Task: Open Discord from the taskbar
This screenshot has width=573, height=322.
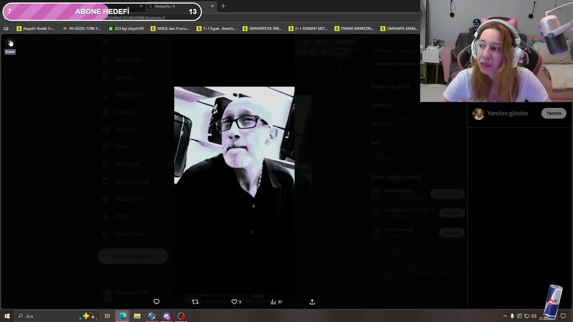Action: coord(167,316)
